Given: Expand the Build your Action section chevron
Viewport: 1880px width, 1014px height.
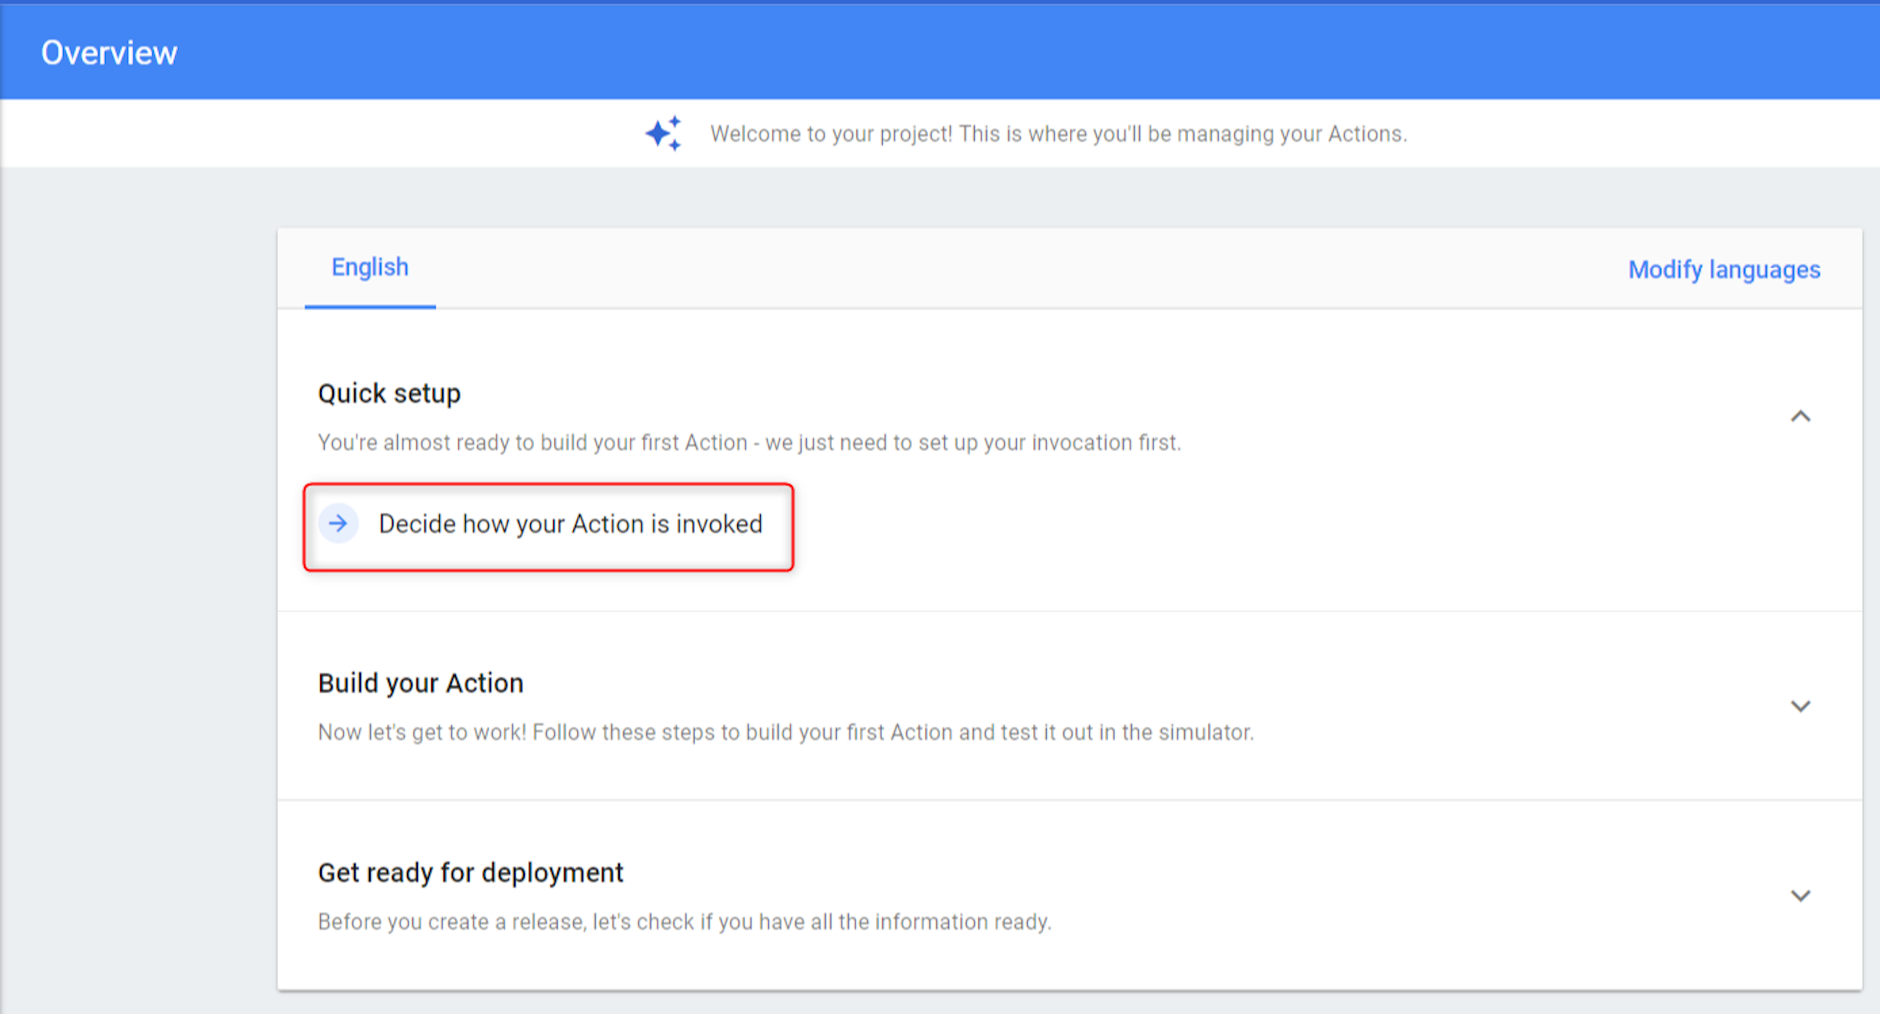Looking at the screenshot, I should 1801,706.
